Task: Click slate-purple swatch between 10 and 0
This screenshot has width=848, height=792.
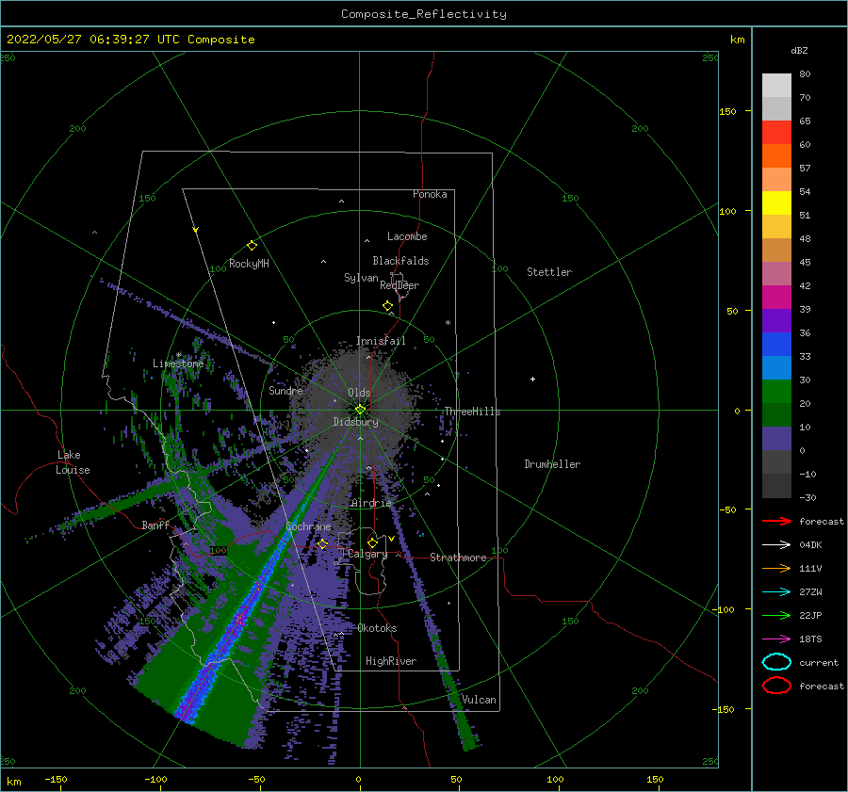Action: click(x=776, y=438)
